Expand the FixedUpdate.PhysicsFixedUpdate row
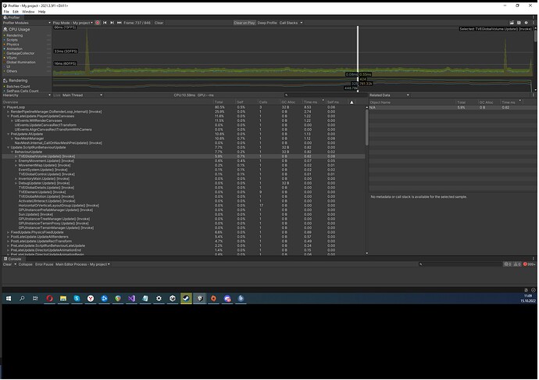Screen dimensions: 539x380 9,232
